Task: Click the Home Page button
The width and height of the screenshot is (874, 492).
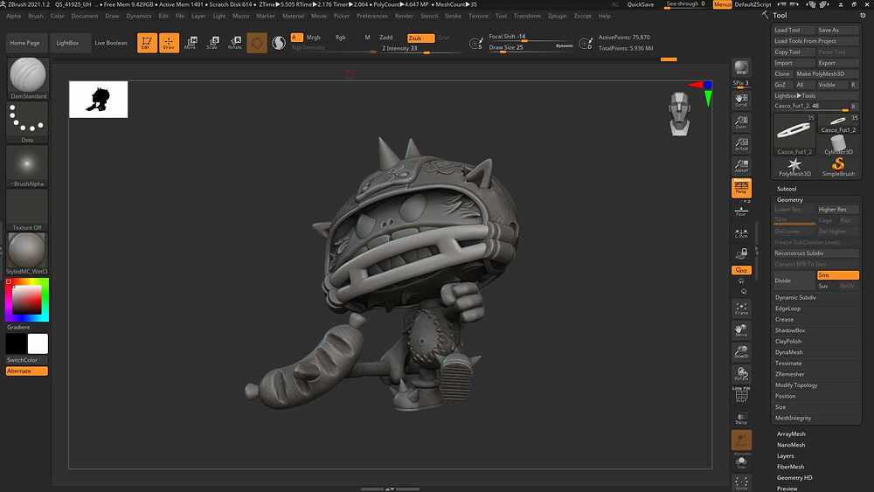Action: [25, 43]
